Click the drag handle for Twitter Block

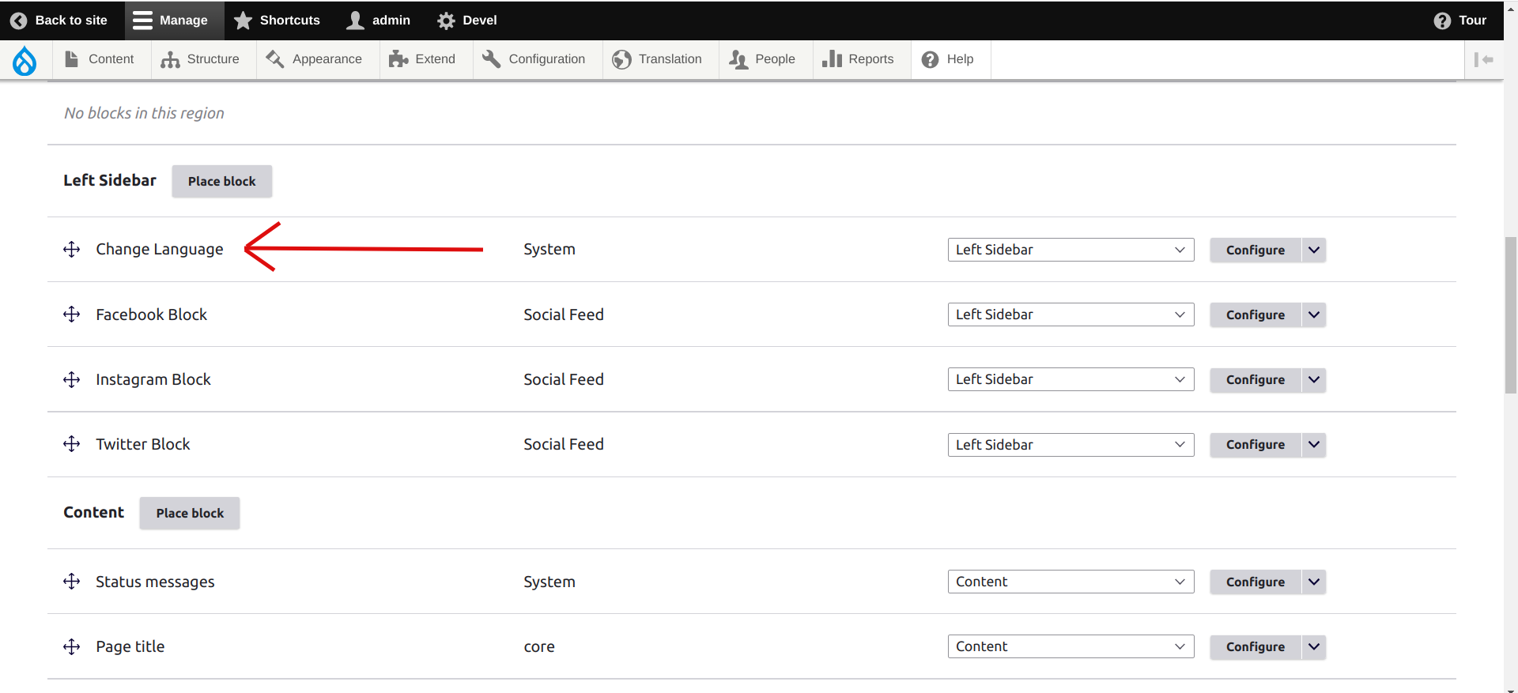(x=72, y=444)
